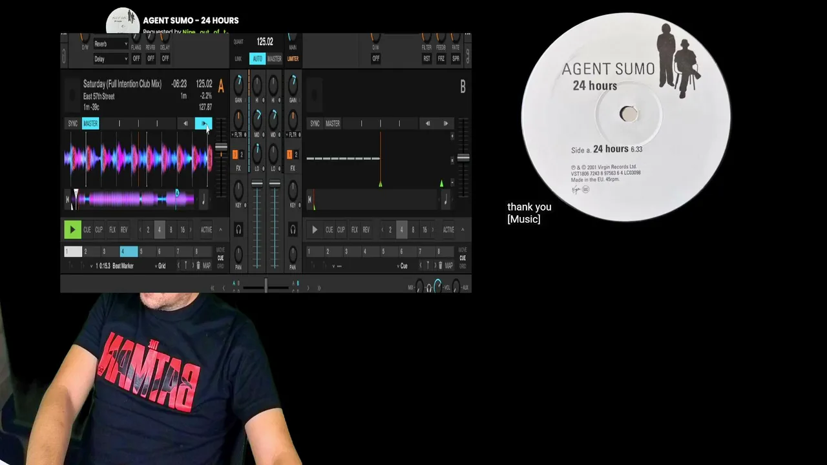This screenshot has height=465, width=827.
Task: Set loop size 8 on deck A
Action: click(x=171, y=229)
